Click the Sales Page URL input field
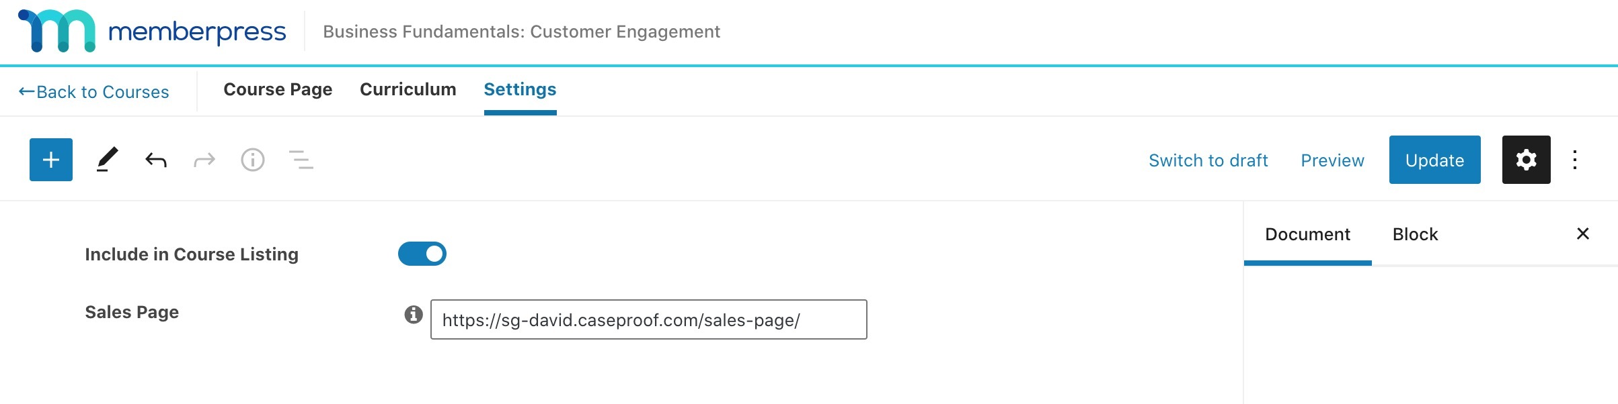Viewport: 1618px width, 404px height. click(649, 319)
